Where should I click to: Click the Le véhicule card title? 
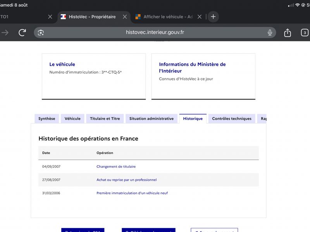point(62,64)
